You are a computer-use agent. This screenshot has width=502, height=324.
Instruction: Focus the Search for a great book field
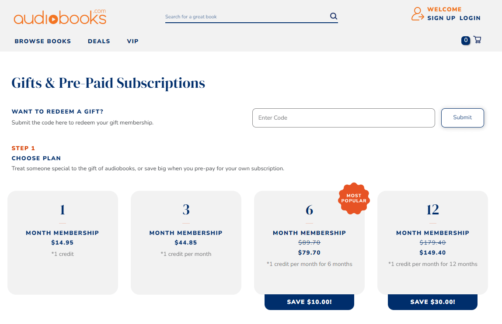(x=247, y=17)
